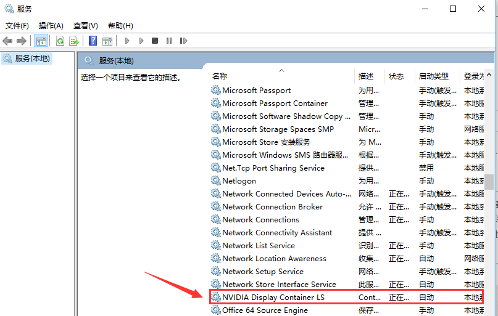Open the 文件(F) menu
The height and width of the screenshot is (316, 498).
pyautogui.click(x=17, y=25)
